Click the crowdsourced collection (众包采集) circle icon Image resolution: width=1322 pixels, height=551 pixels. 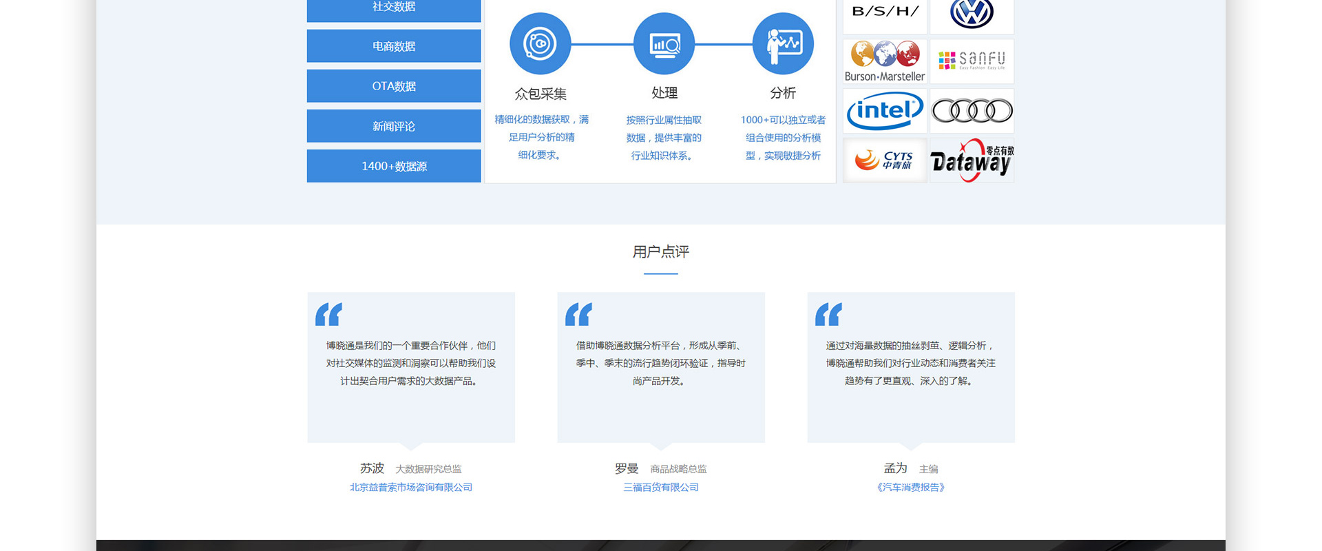pos(540,43)
